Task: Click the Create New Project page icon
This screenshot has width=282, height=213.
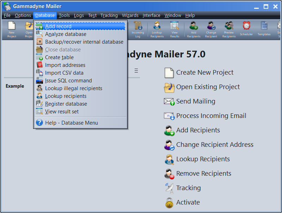Action: click(x=169, y=73)
